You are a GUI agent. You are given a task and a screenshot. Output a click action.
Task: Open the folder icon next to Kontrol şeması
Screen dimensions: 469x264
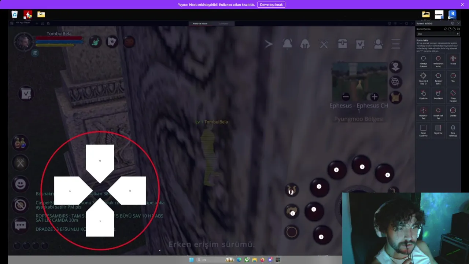tap(458, 29)
